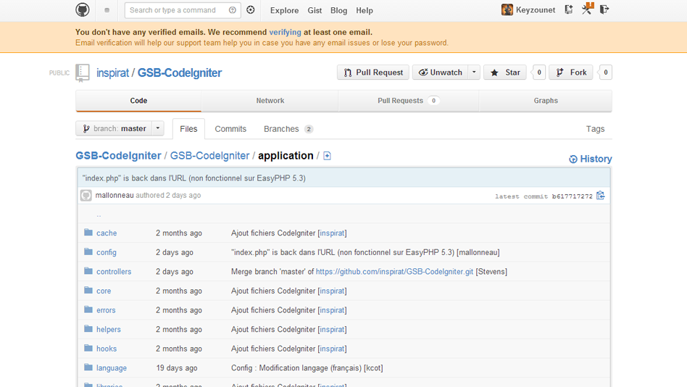The height and width of the screenshot is (387, 687).
Task: Open the language folder
Action: [x=112, y=368]
